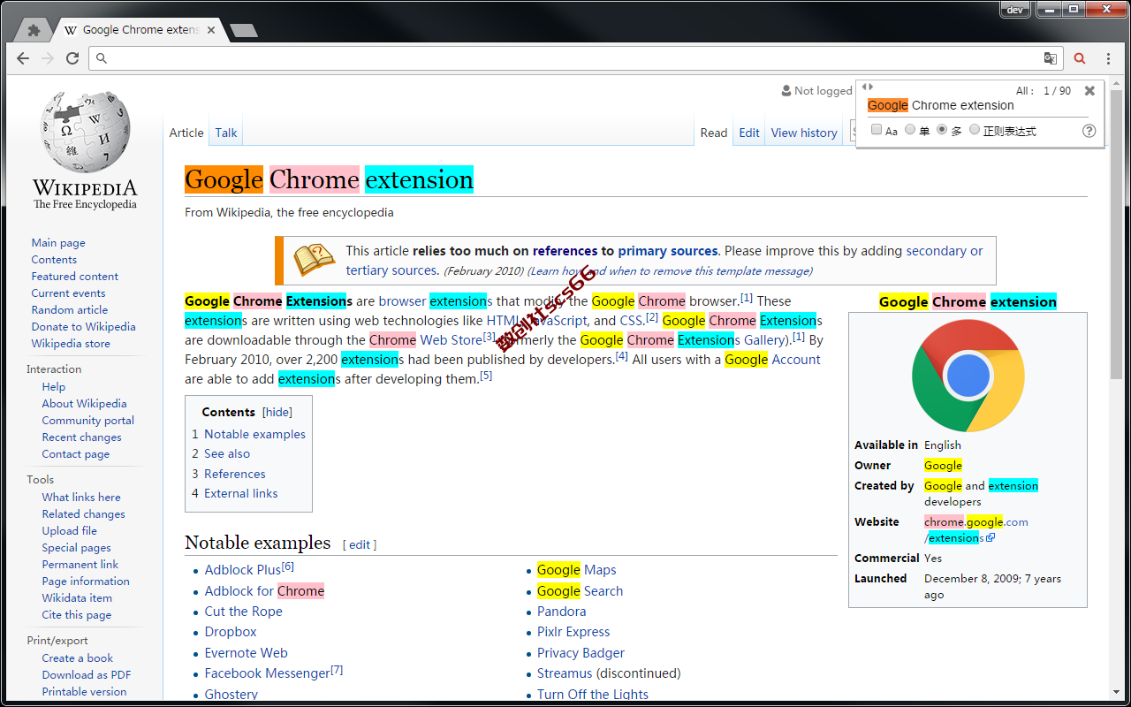Open the Web Store link in article
This screenshot has height=707, width=1131.
[452, 340]
